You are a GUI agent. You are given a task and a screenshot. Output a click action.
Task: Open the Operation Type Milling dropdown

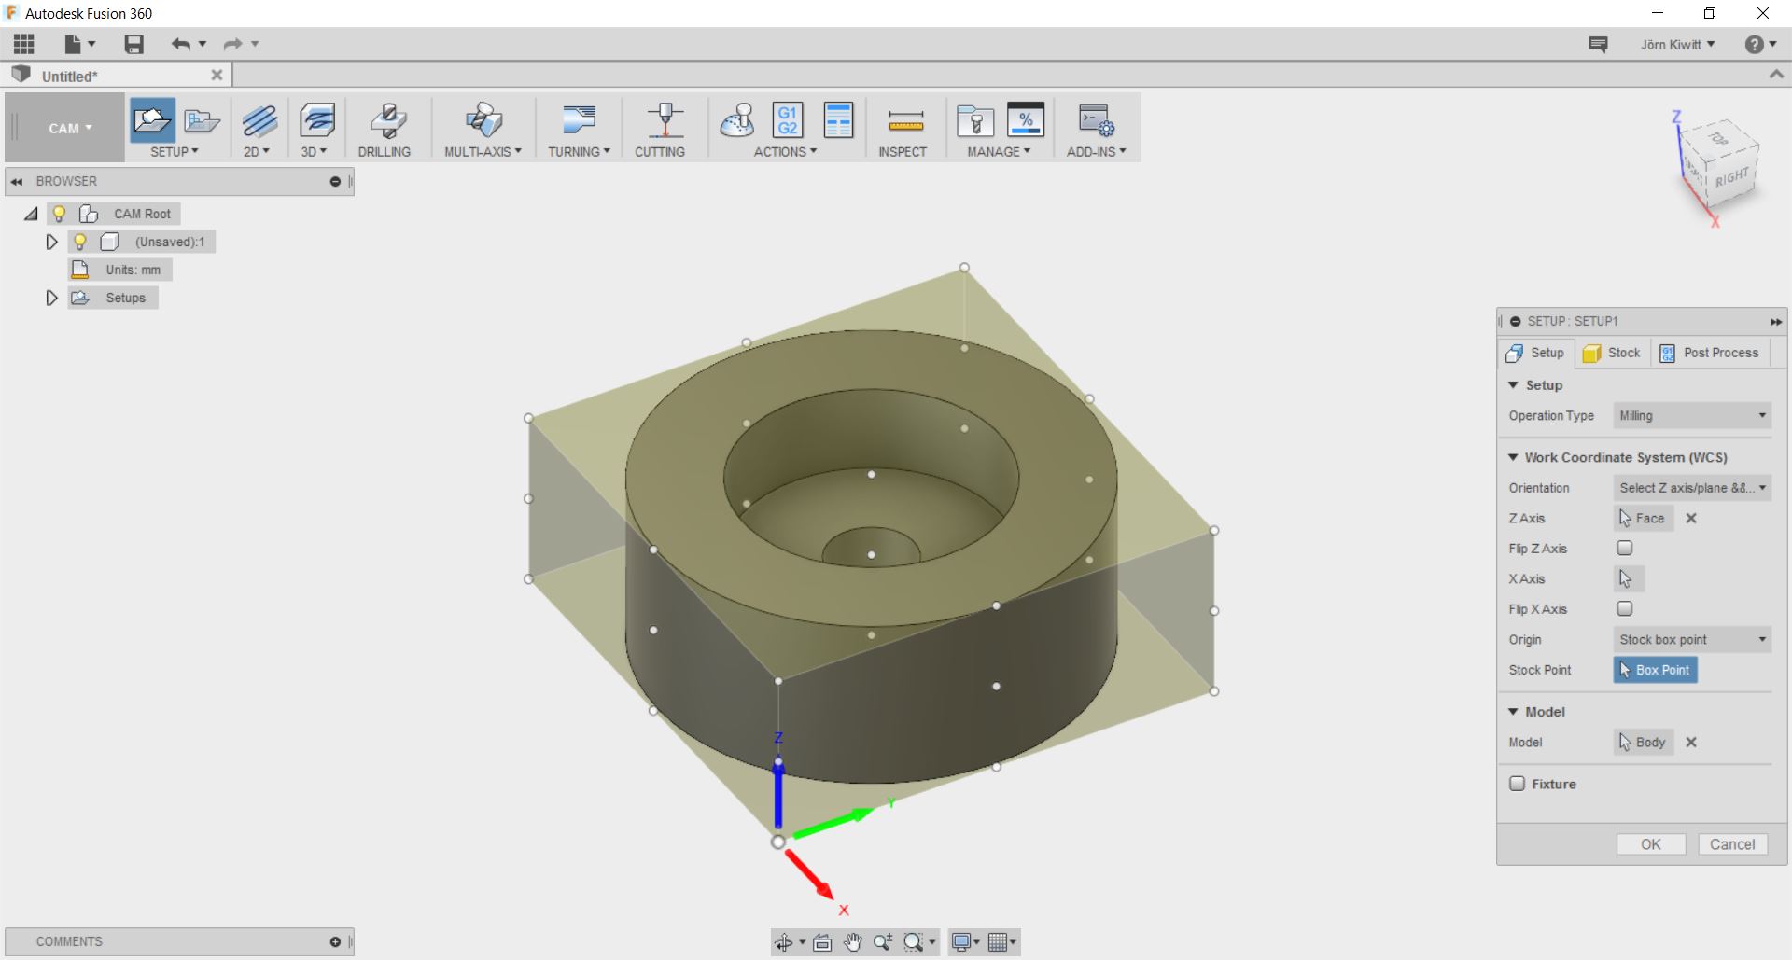(1692, 415)
